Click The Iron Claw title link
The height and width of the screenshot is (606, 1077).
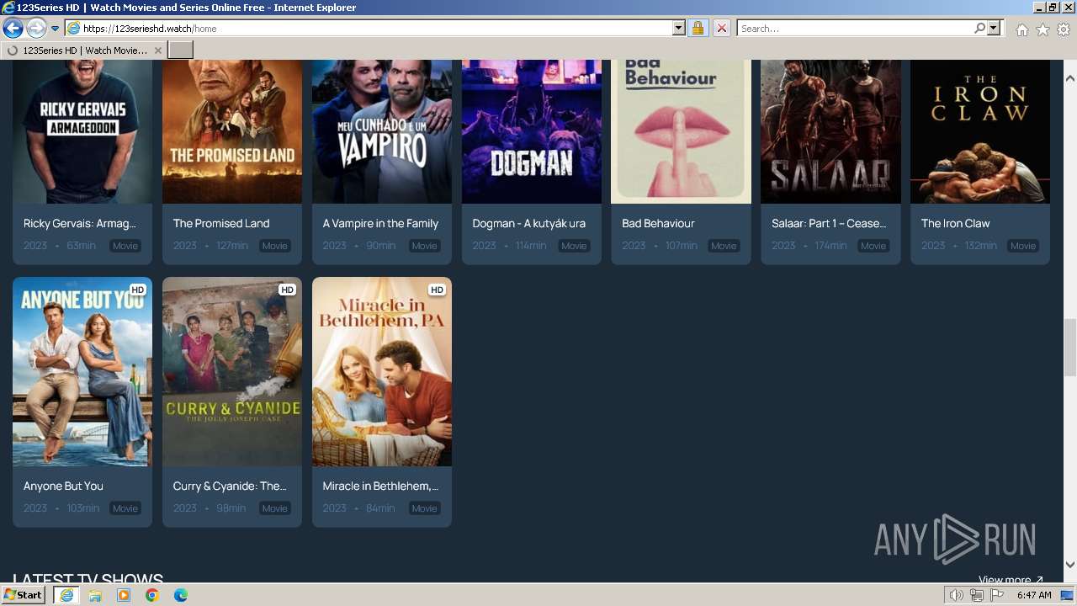tap(955, 223)
